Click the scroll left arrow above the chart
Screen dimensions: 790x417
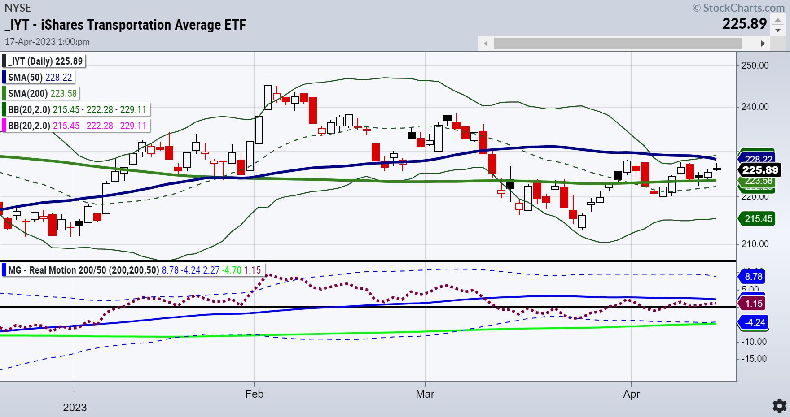pos(485,43)
